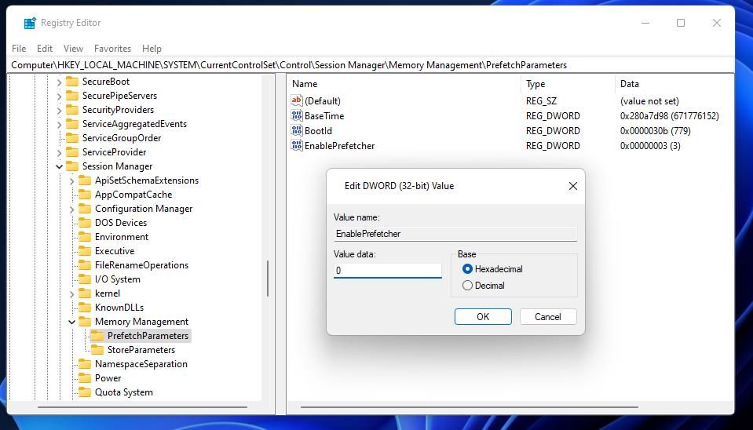Confirm the DWORD edit with OK
753x430 pixels.
pyautogui.click(x=483, y=317)
